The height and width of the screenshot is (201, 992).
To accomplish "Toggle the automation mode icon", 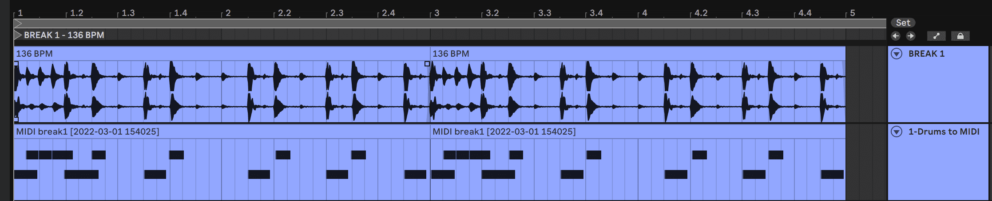I will tap(936, 36).
